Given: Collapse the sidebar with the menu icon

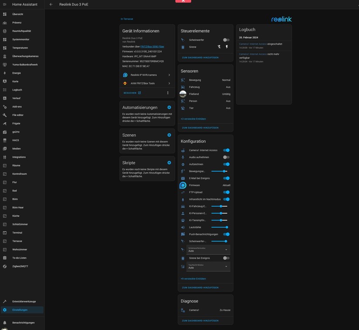Looking at the screenshot, I should tap(5, 4).
